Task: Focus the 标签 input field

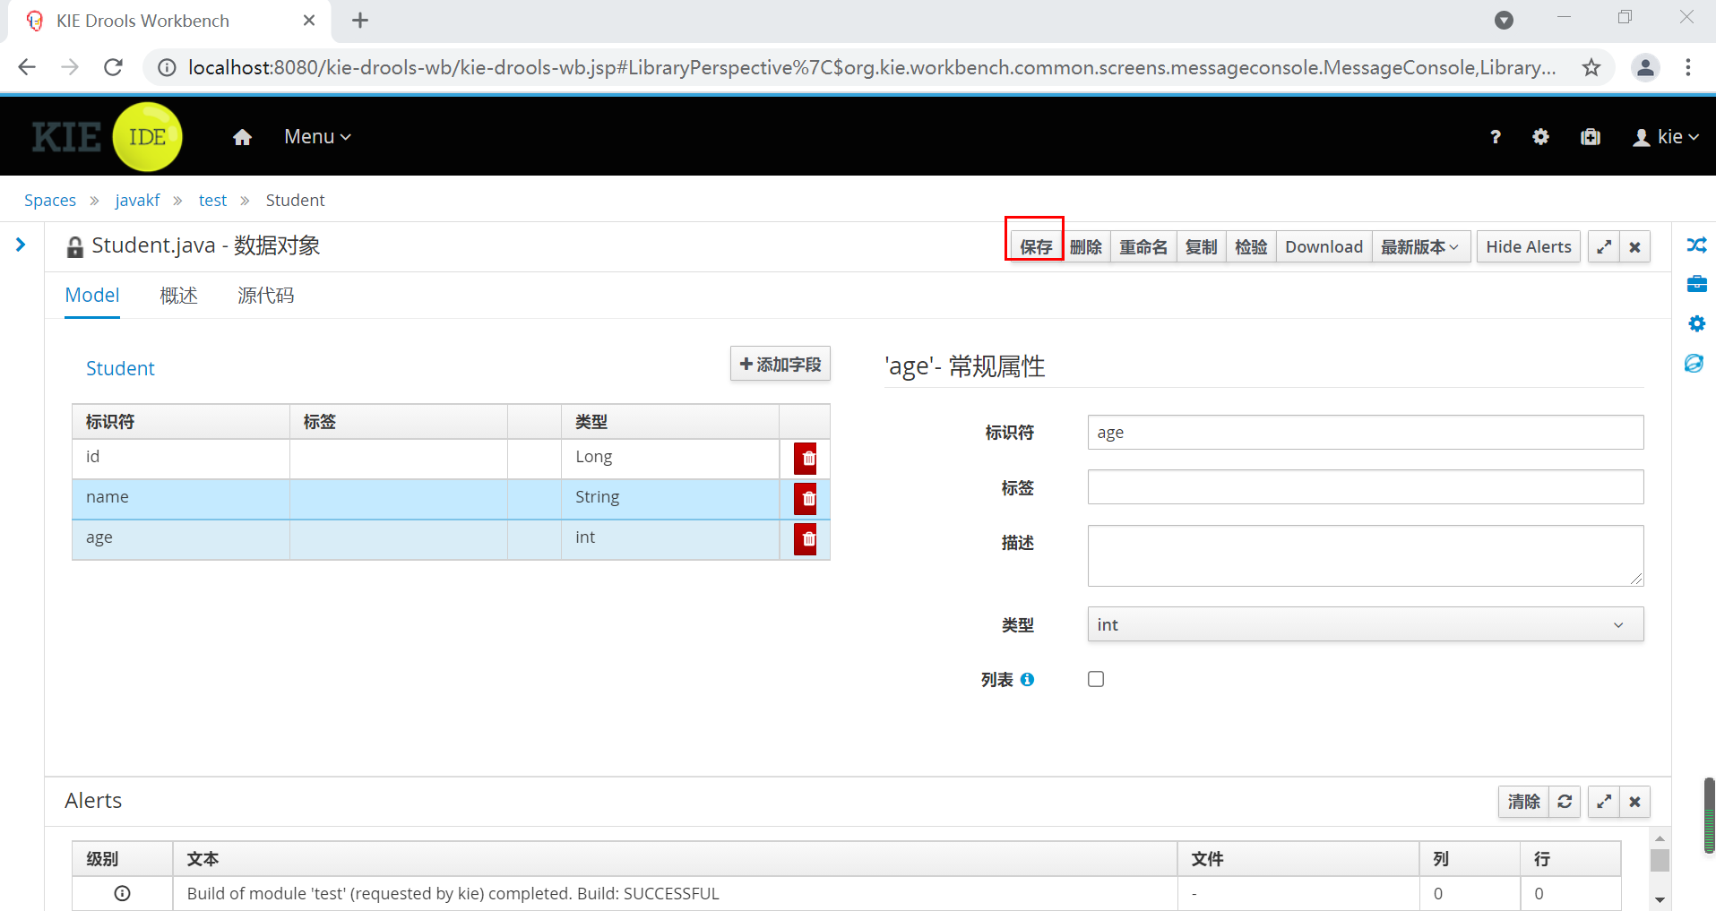Action: click(1366, 487)
